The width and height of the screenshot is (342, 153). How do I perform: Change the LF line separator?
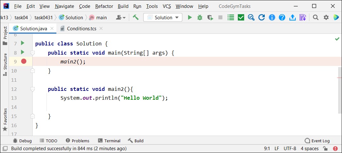(276, 149)
